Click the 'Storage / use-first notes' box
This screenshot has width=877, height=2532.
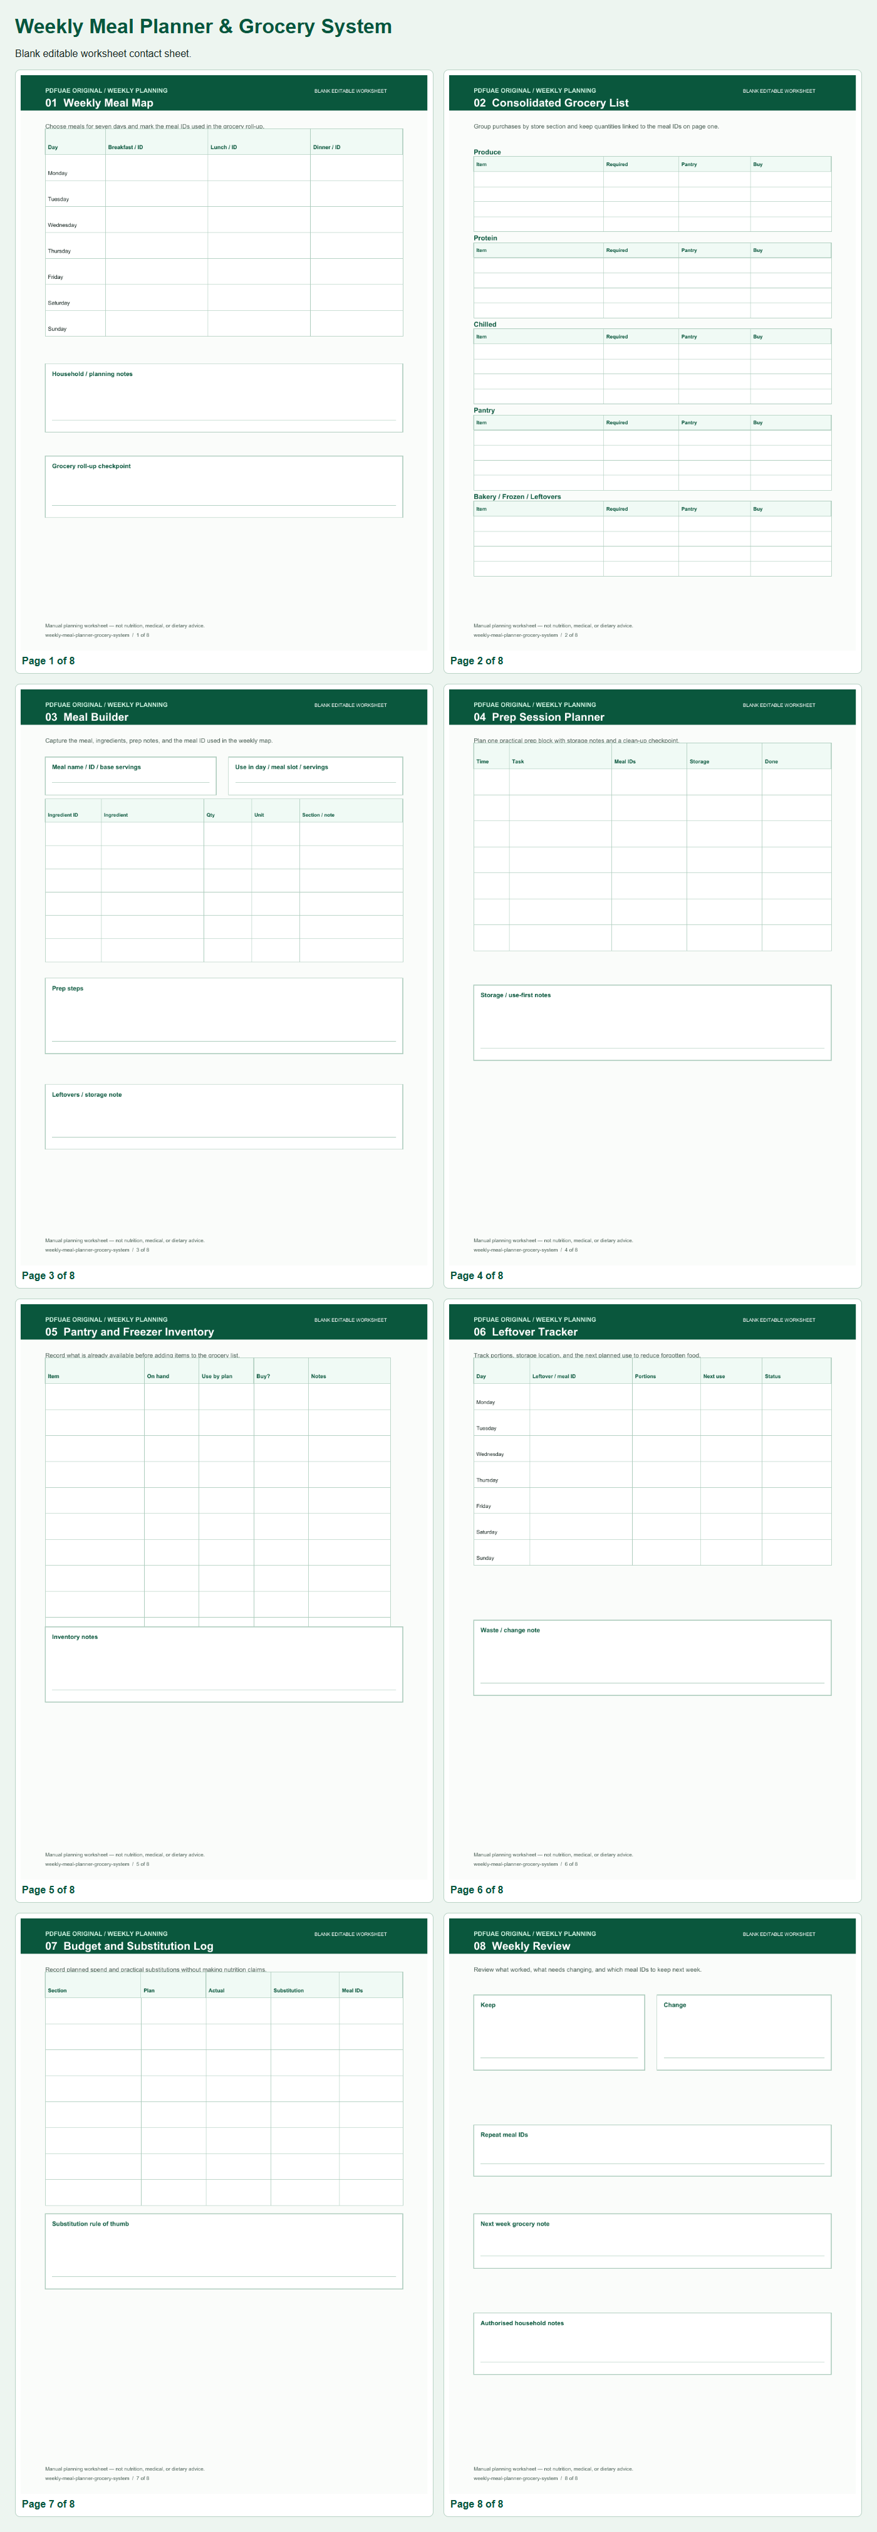[652, 1022]
